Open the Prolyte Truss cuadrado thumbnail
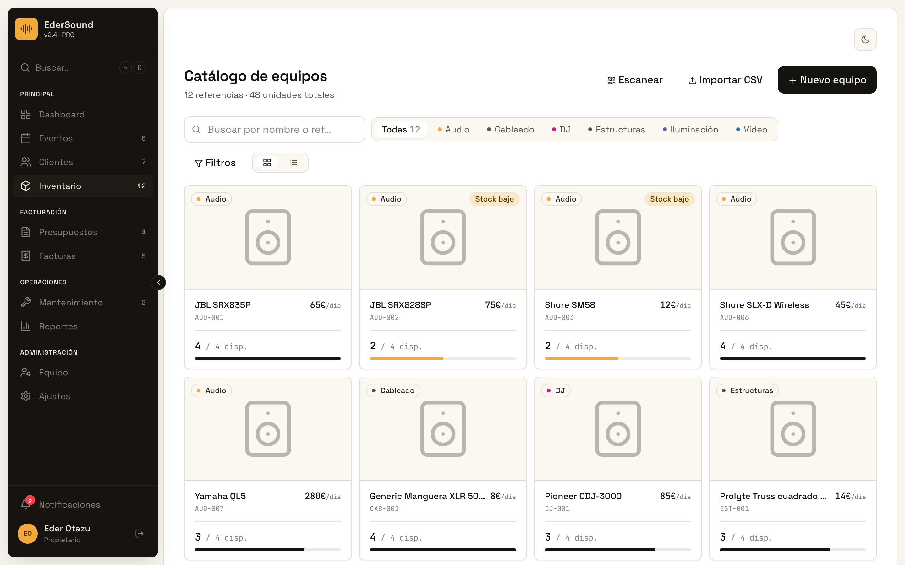Image resolution: width=905 pixels, height=565 pixels. [x=793, y=428]
